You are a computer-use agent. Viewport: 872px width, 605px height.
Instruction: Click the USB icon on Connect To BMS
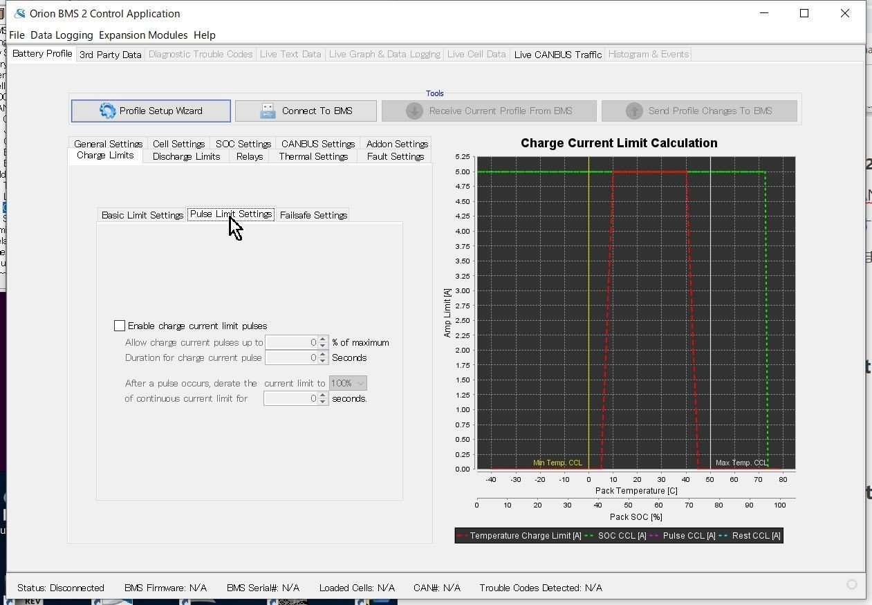click(x=268, y=111)
